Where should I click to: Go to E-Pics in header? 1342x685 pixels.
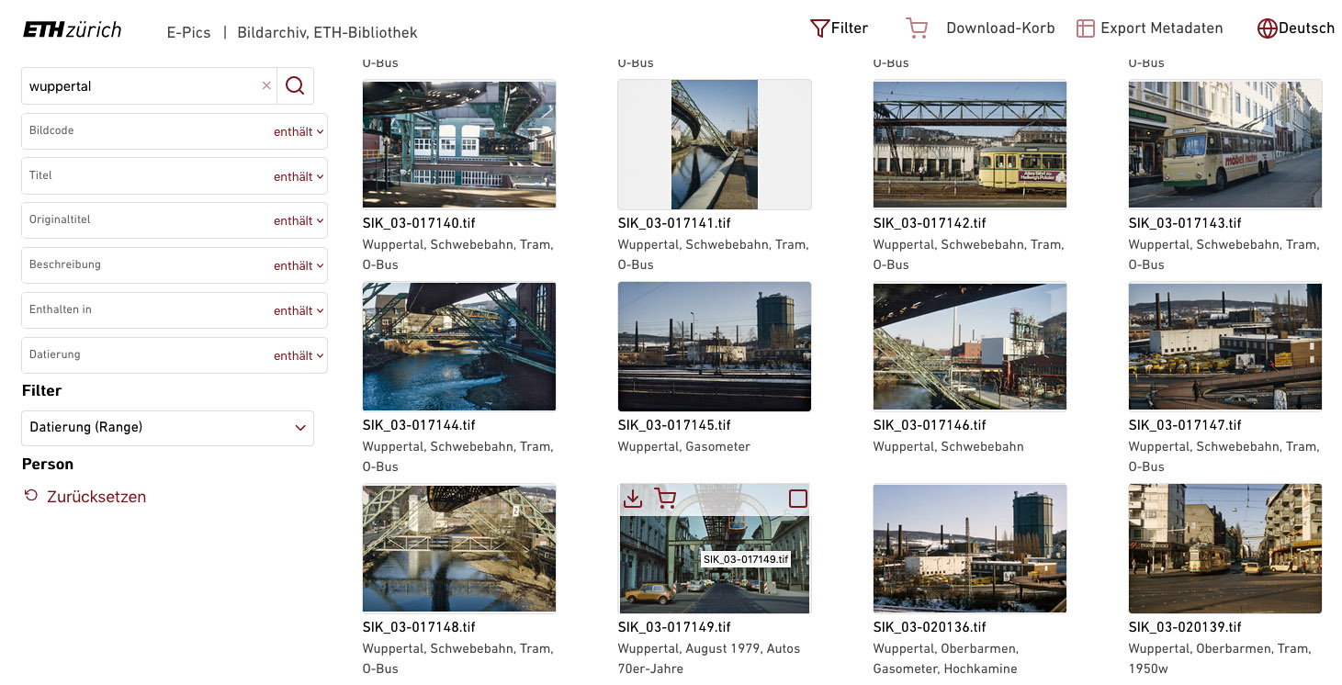click(188, 32)
